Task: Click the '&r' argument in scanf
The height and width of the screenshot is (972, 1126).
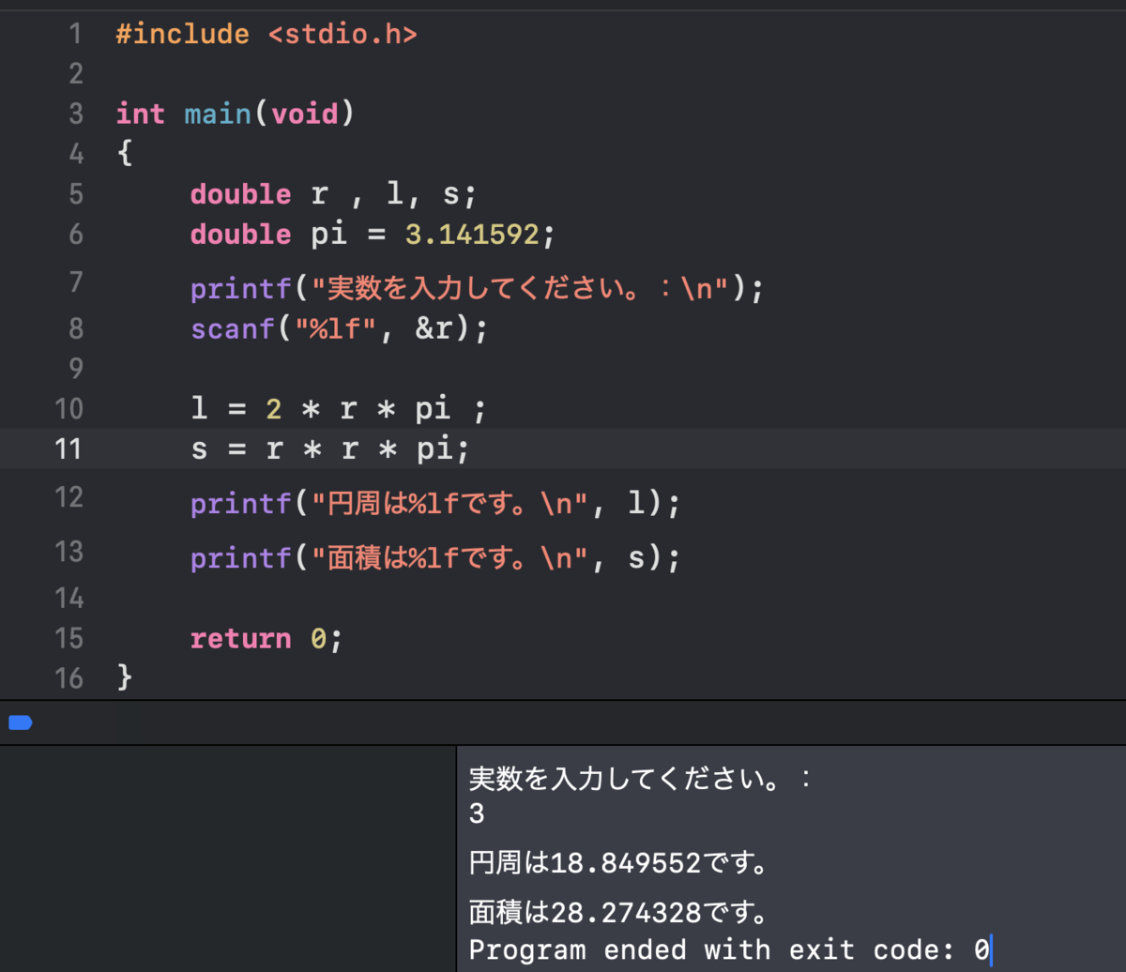Action: click(x=435, y=330)
